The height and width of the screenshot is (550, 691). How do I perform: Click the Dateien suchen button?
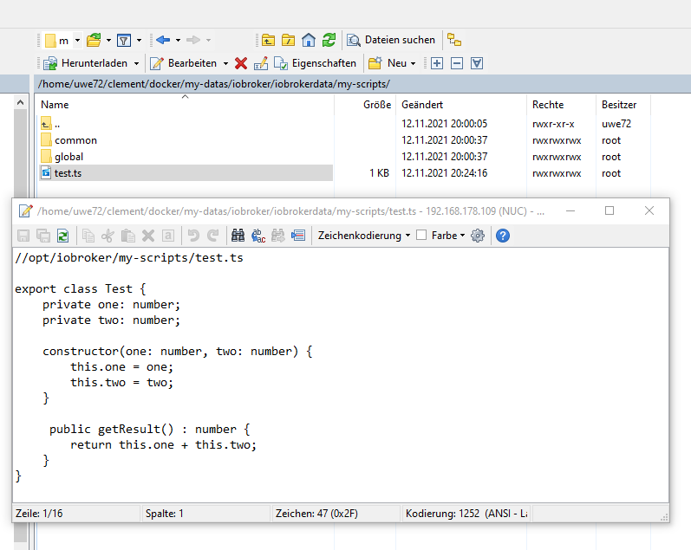coord(392,40)
